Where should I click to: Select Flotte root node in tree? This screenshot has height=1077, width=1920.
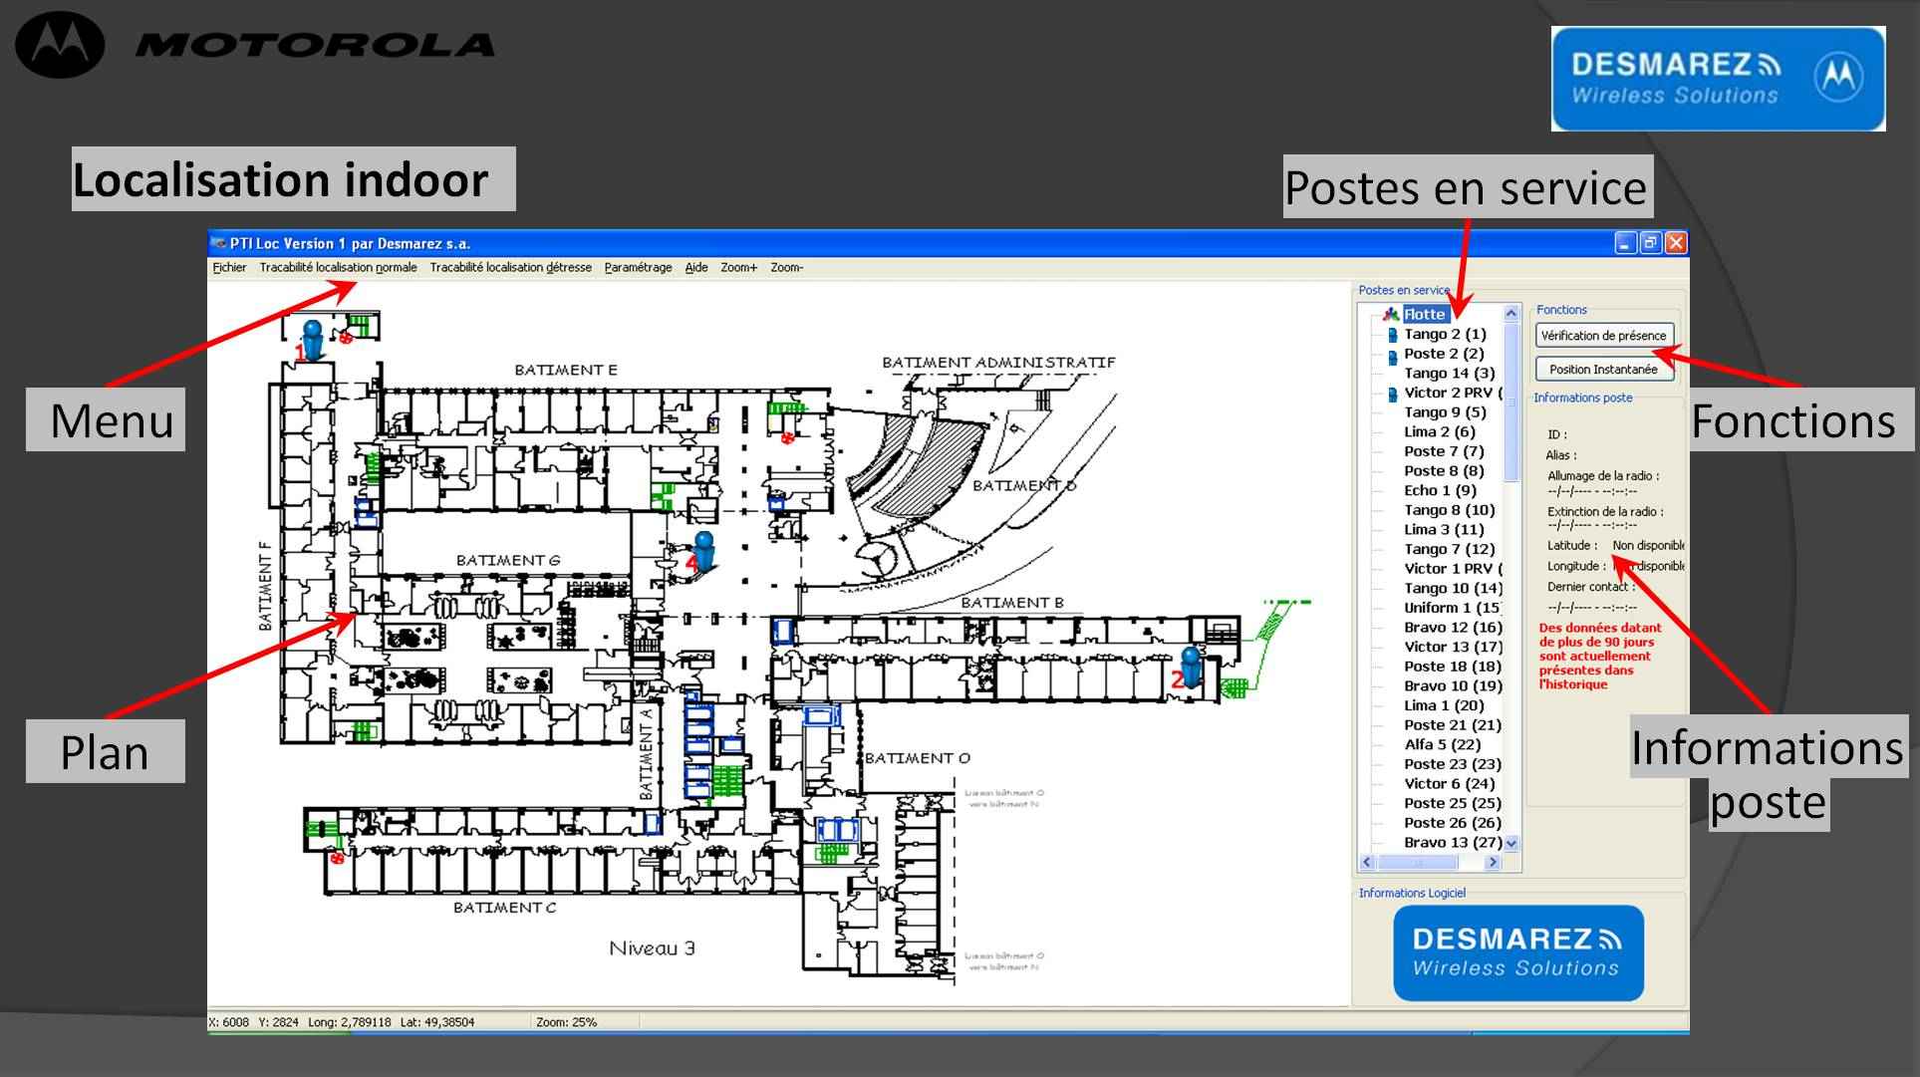(1424, 315)
